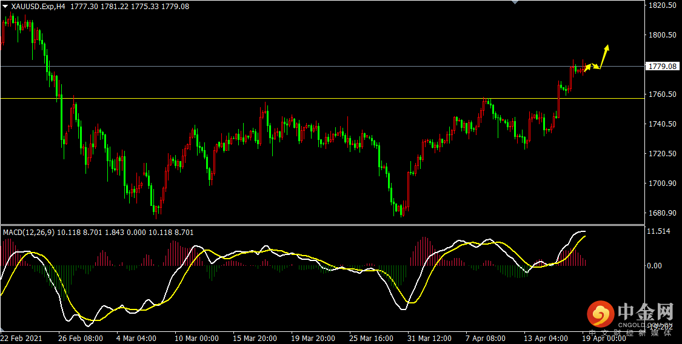Image resolution: width=682 pixels, height=344 pixels.
Task: Click the 7 Apr 08:00 time label
Action: (486, 339)
